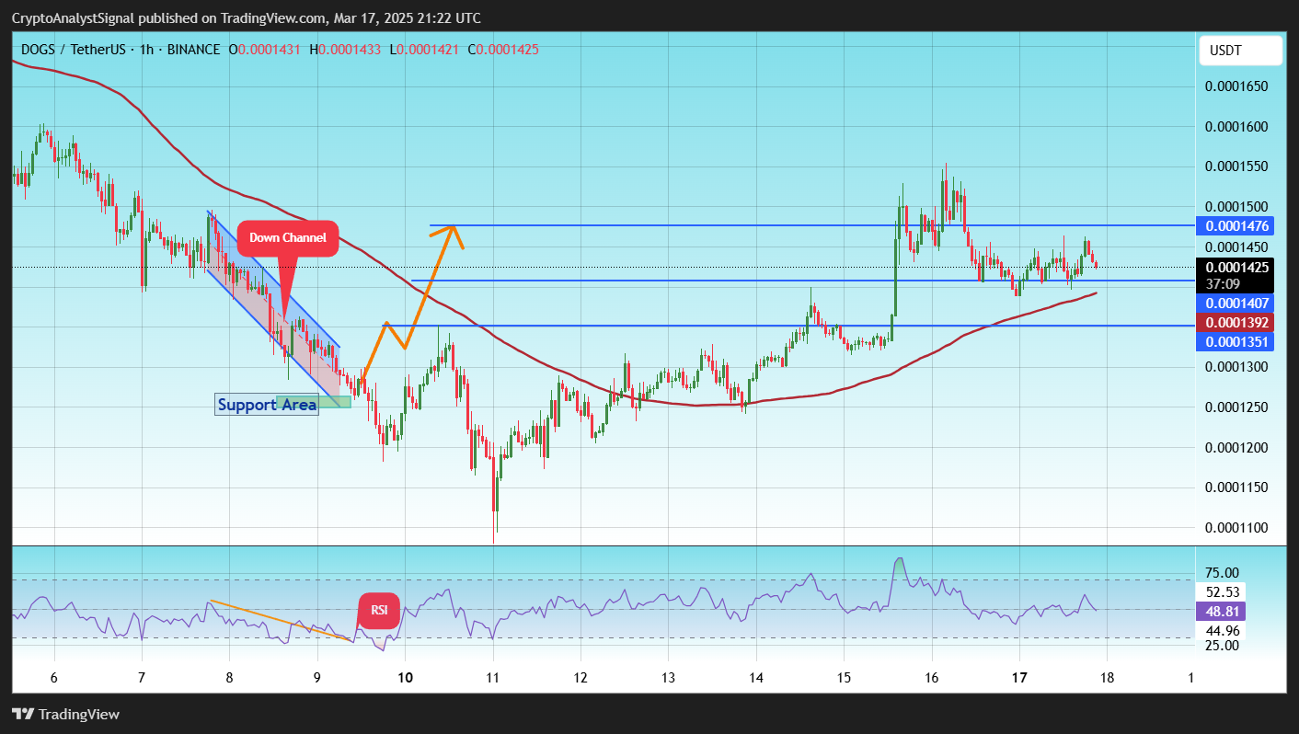Click the 25.00 RSI axis label
Viewport: 1299px width, 734px height.
[x=1223, y=645]
